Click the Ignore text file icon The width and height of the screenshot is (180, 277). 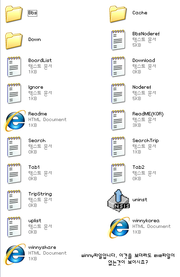(14, 93)
